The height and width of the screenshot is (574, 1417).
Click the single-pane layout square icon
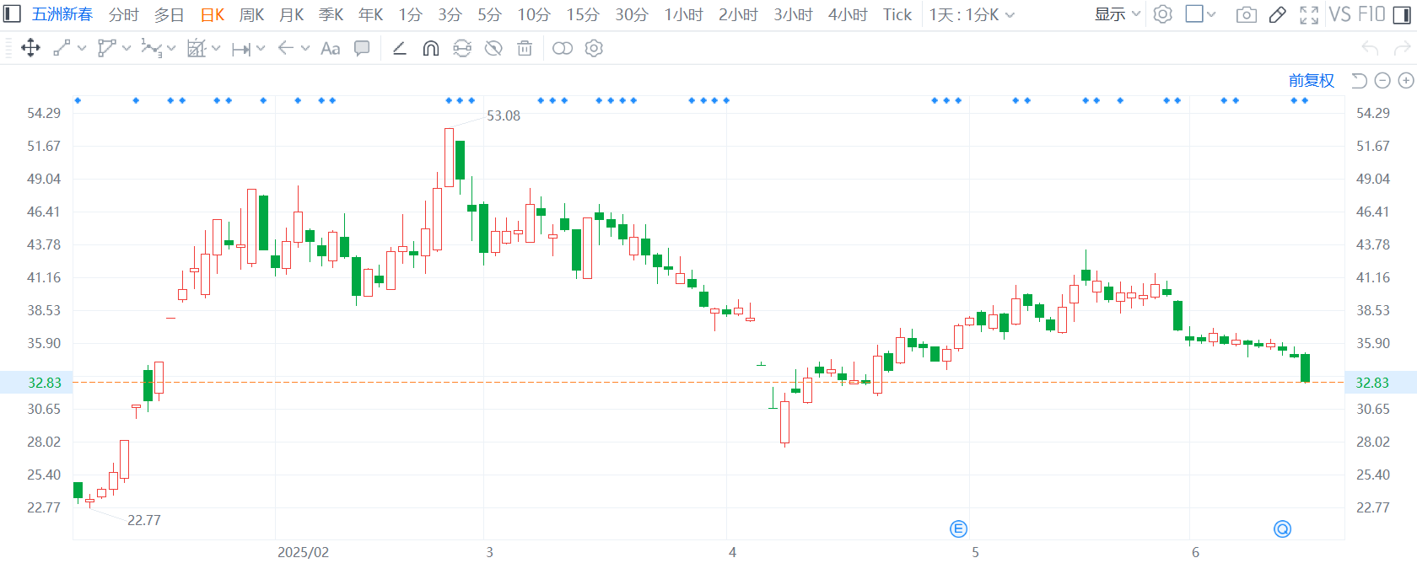(x=1194, y=14)
